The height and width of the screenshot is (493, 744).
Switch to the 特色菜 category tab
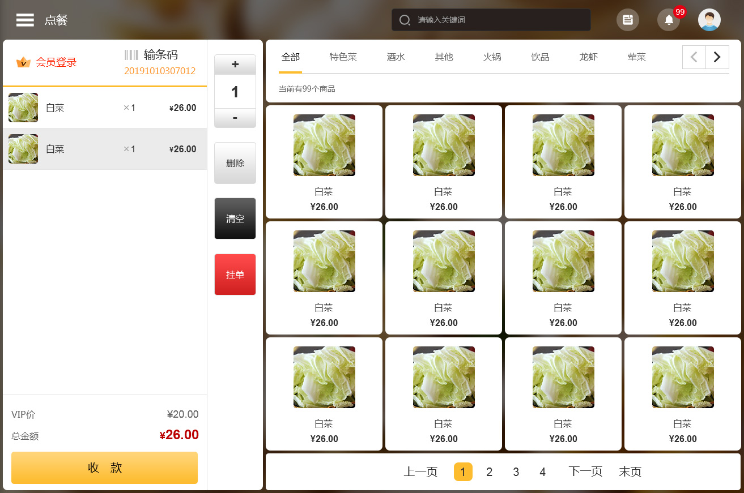(x=343, y=57)
